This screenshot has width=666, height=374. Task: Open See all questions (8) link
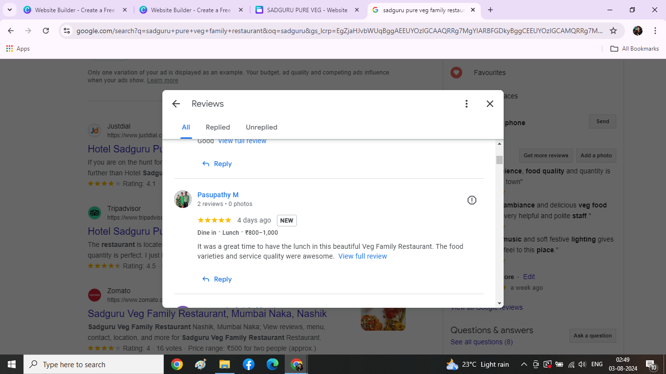tap(482, 342)
